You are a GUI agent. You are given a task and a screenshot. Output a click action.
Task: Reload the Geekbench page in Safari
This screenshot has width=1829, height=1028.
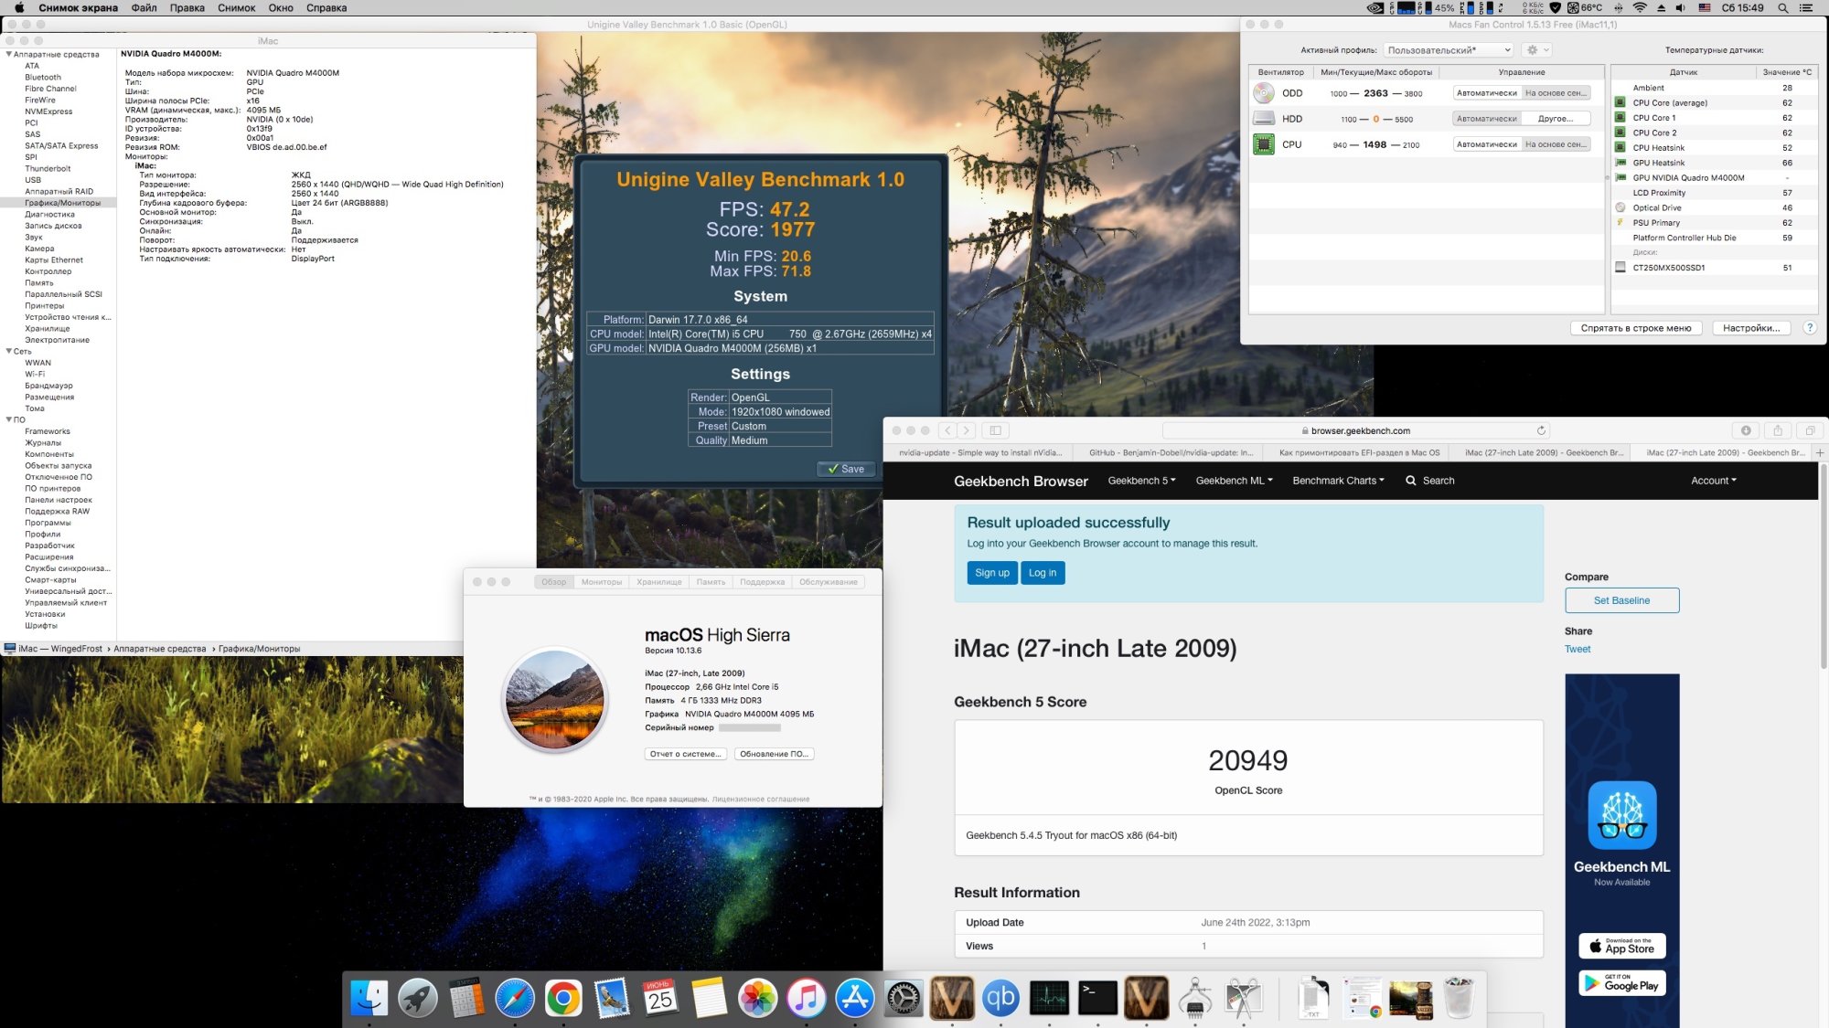1541,430
